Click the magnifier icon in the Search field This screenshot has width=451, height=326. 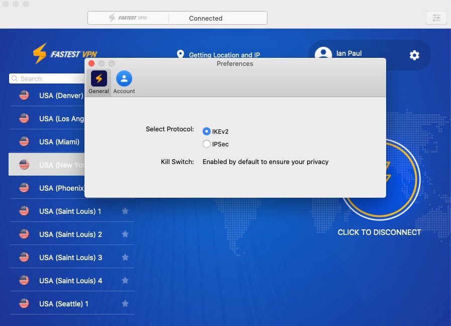[15, 78]
